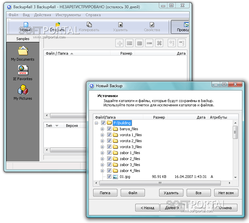This screenshot has height=223, width=249.
Task: Open the Вид menu
Action: click(x=26, y=15)
